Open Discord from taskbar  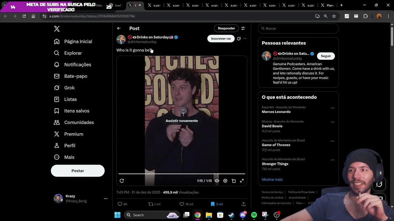pyautogui.click(x=243, y=215)
